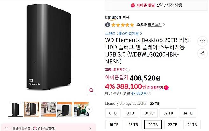Choose the 12 TB storage option
The width and height of the screenshot is (209, 131).
tap(168, 113)
